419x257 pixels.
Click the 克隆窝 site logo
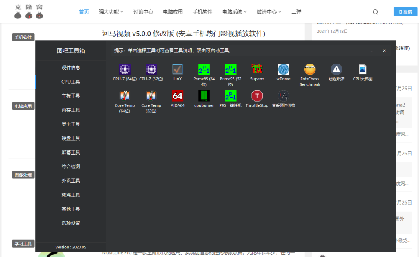coord(29,11)
